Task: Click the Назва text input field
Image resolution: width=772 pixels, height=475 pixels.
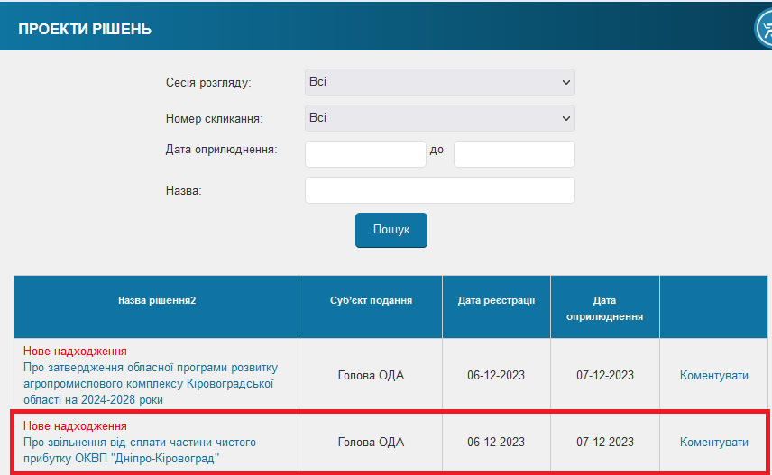Action: click(x=440, y=190)
